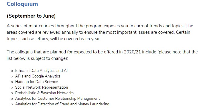Click the Colloquium heading

click(22, 4)
